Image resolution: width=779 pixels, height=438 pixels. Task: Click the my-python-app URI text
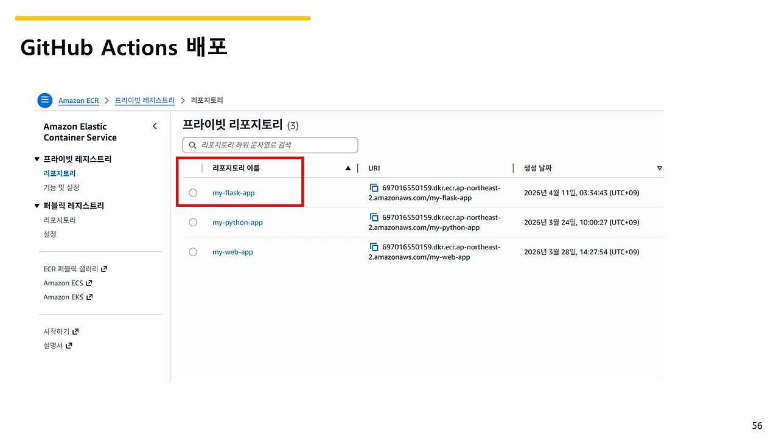pos(435,223)
